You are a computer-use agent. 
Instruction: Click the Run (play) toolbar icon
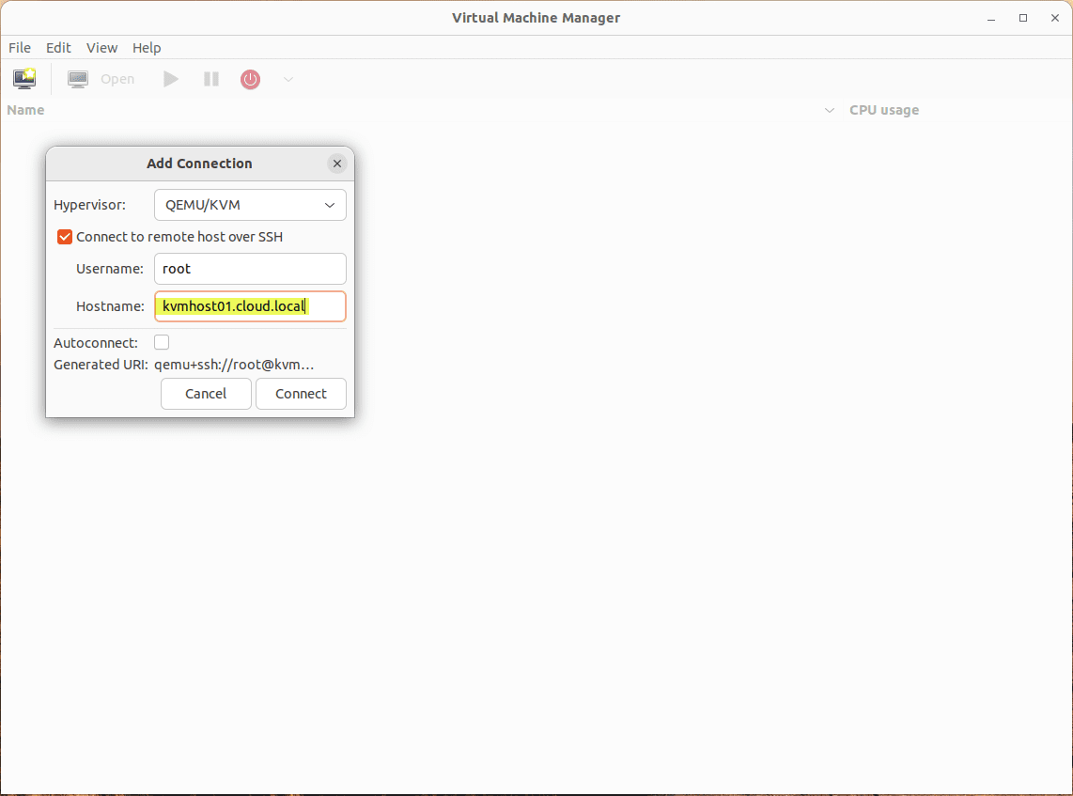170,79
